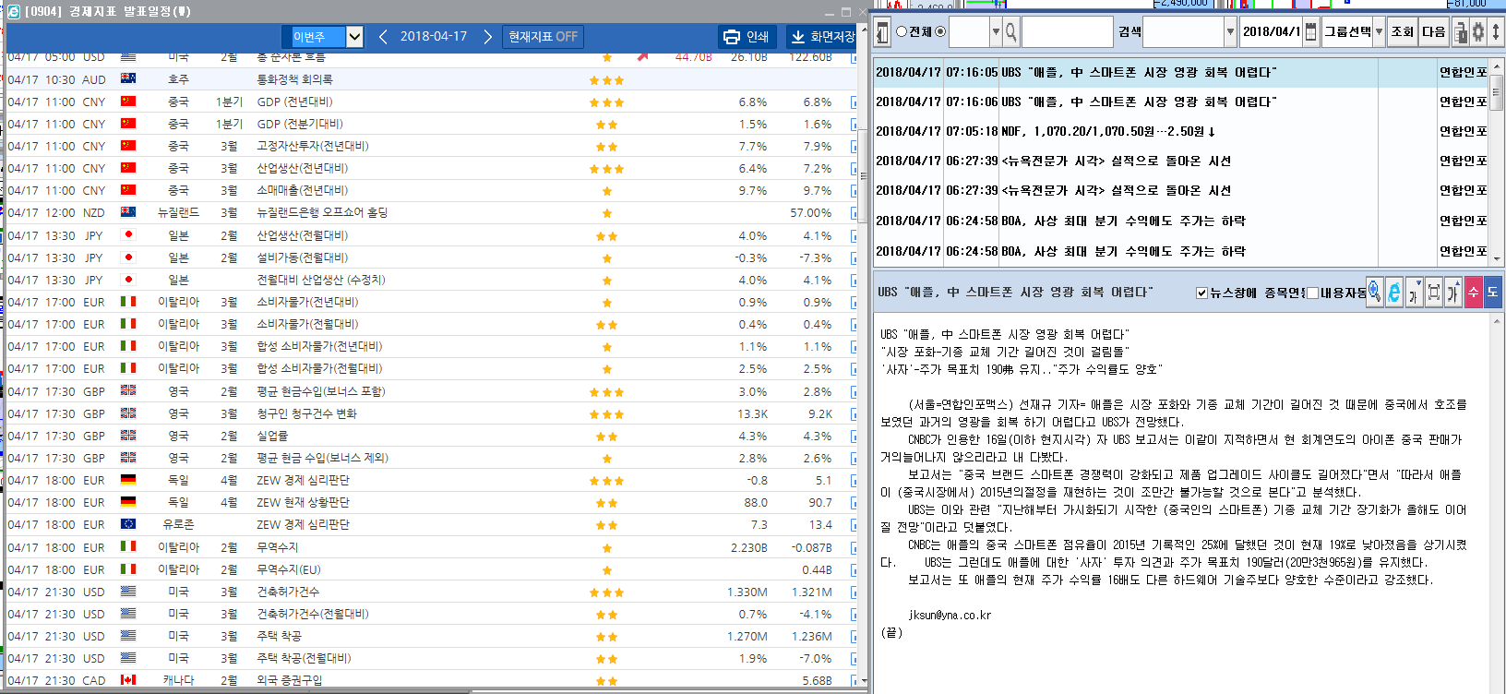
Task: Click the 다음 next button
Action: (x=1434, y=32)
